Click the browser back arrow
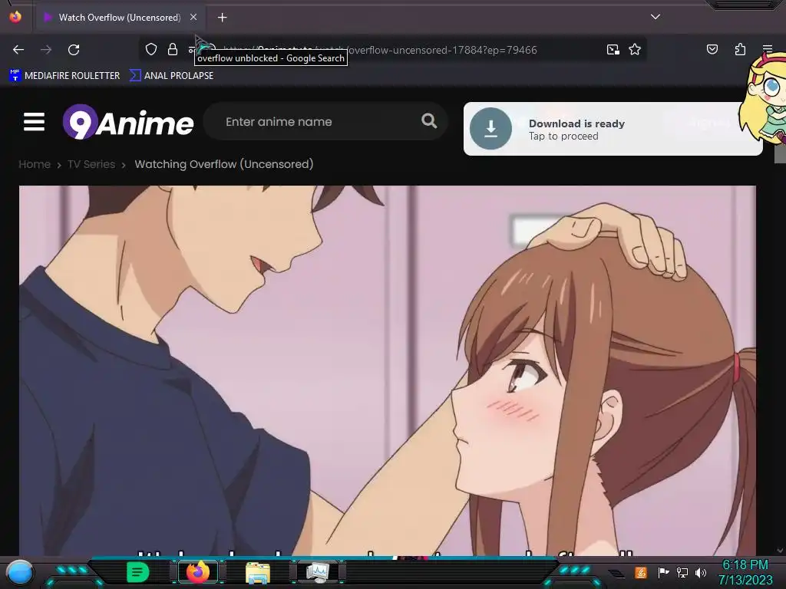The width and height of the screenshot is (786, 589). tap(18, 50)
